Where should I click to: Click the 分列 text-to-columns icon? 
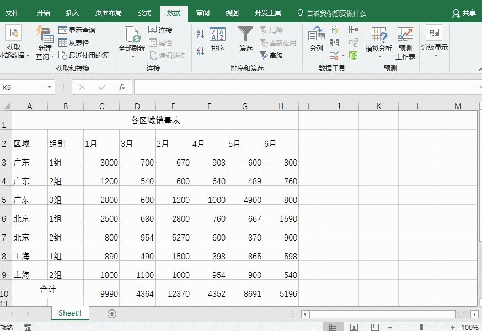tap(316, 39)
